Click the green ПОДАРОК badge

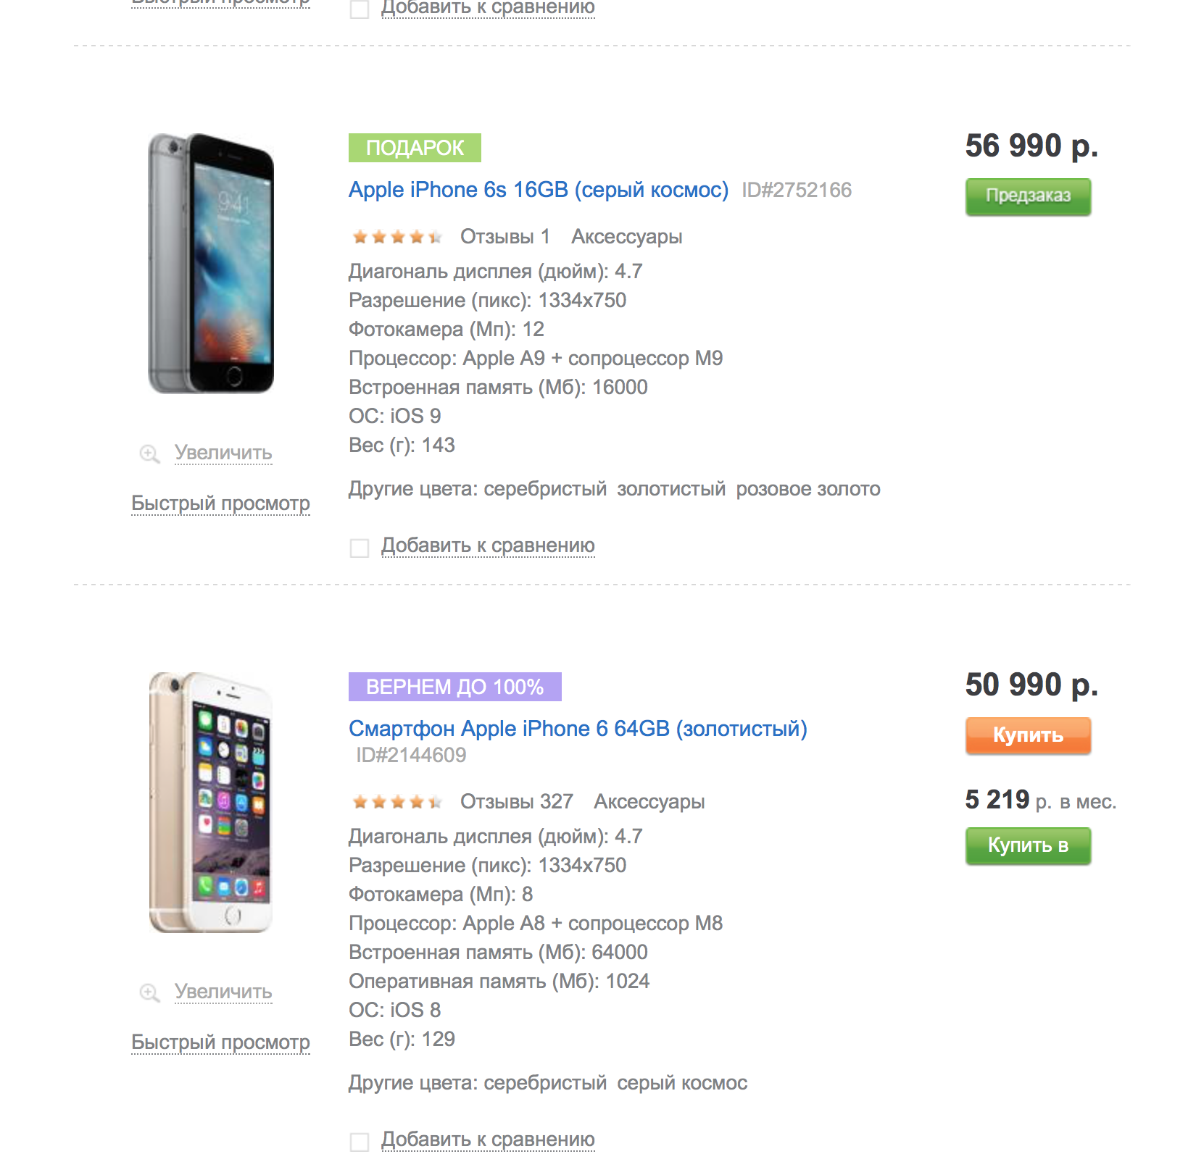pos(415,148)
